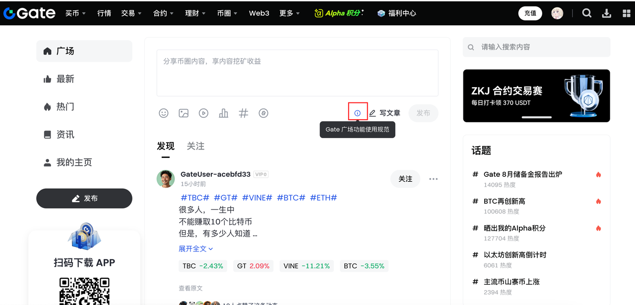The width and height of the screenshot is (635, 305).
Task: Open topic BTC再创新高
Action: click(505, 201)
